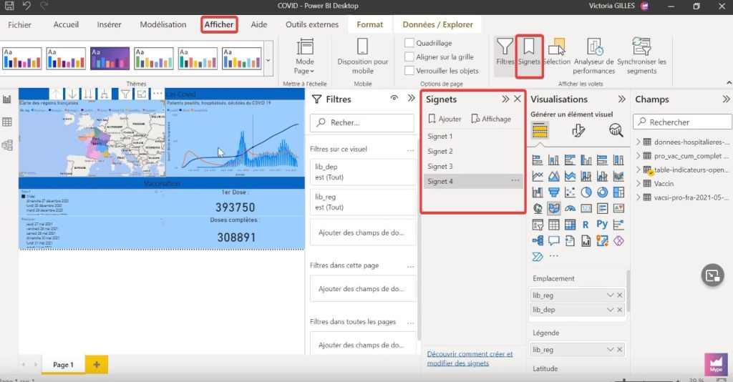Select the Matrix visualization icon

click(570, 225)
